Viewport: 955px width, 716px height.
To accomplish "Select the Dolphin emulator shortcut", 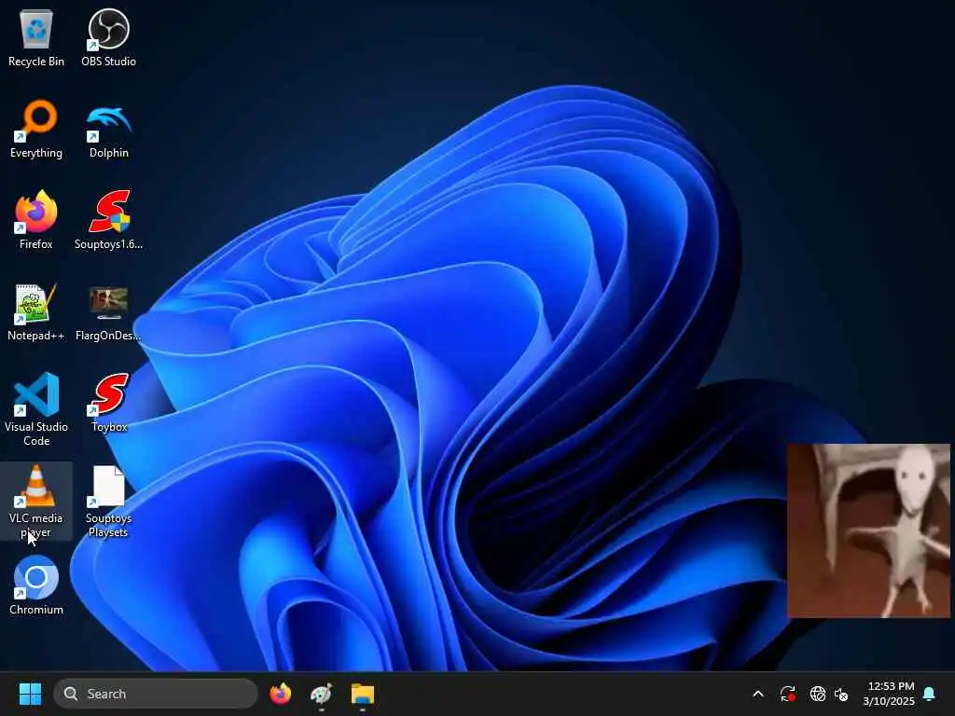I will [x=108, y=129].
